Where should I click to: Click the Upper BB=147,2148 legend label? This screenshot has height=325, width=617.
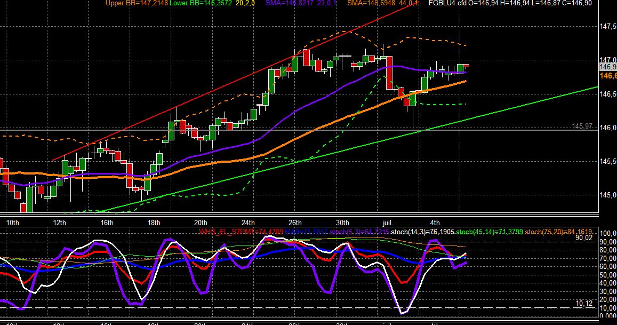coord(137,3)
